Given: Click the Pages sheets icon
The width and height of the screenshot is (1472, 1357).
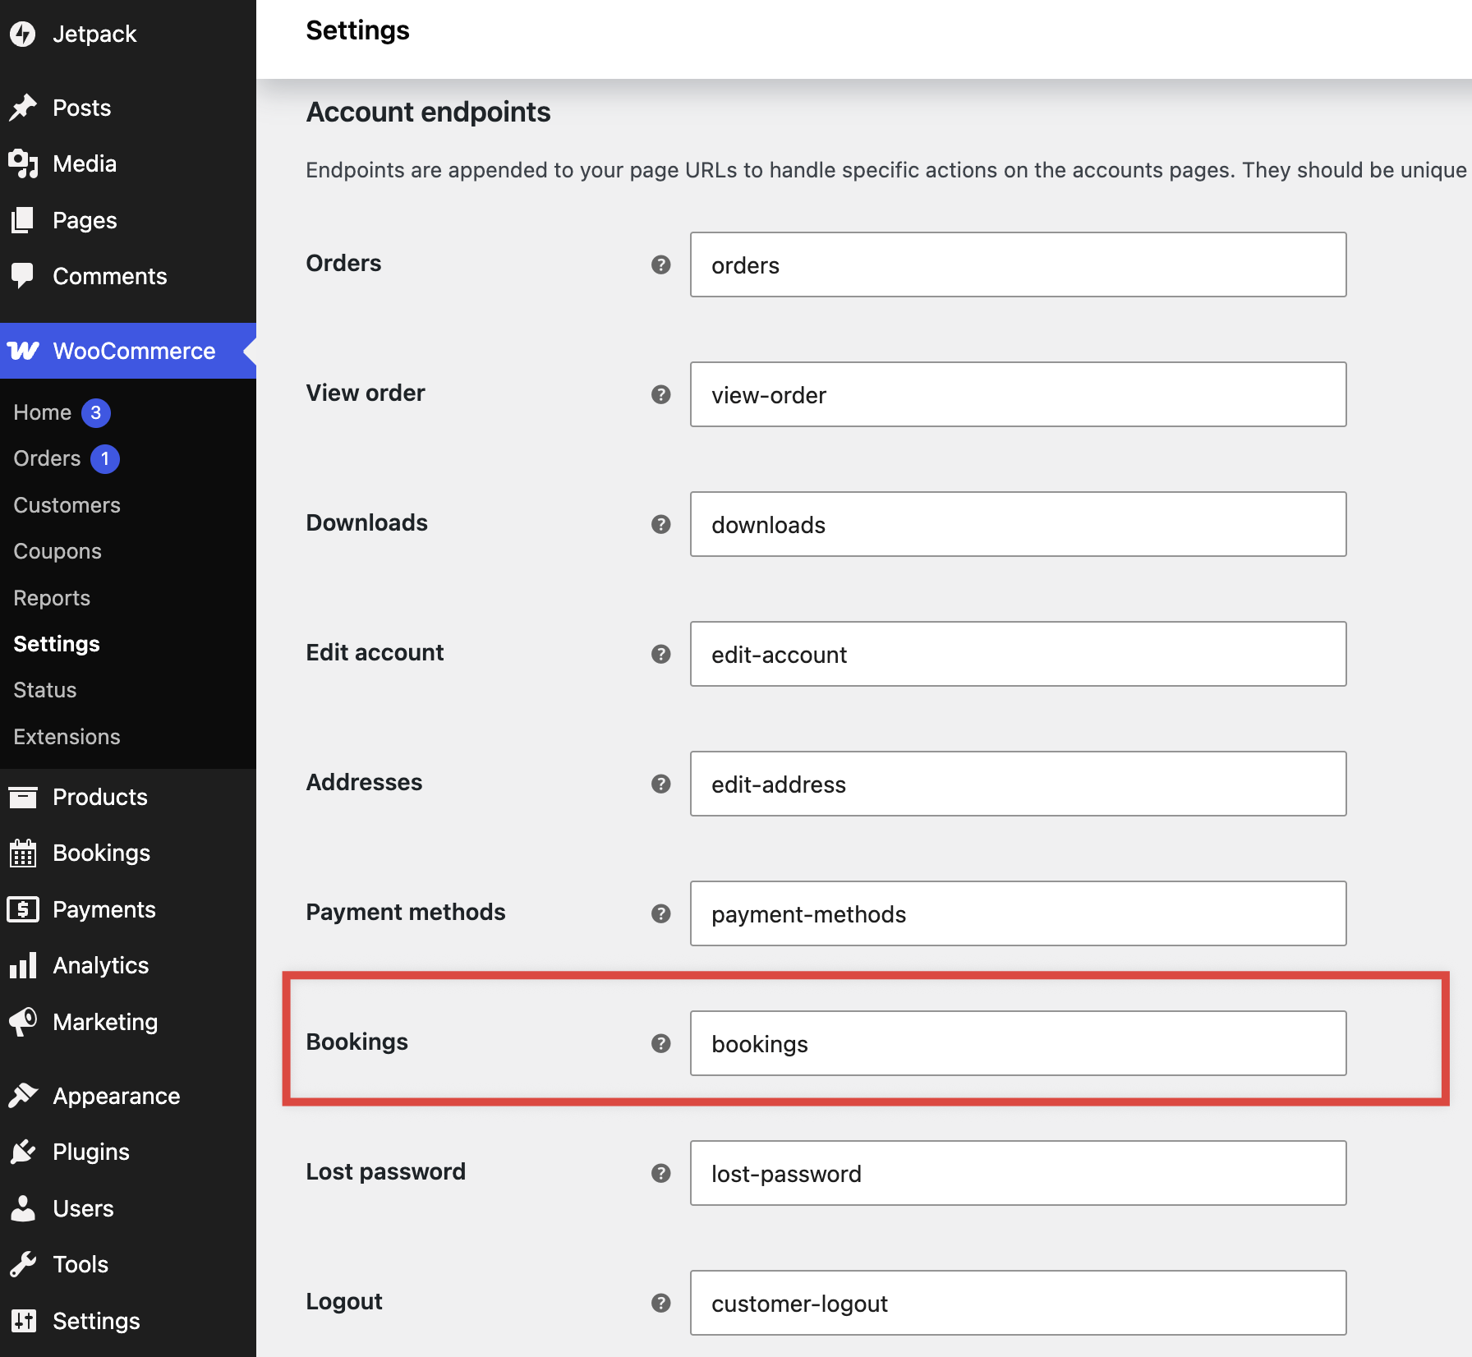Looking at the screenshot, I should [x=23, y=220].
